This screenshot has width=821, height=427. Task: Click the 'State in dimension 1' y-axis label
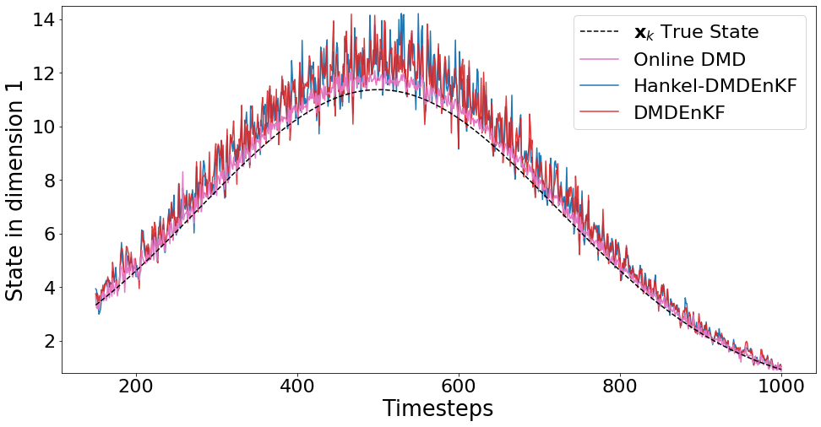tap(14, 191)
